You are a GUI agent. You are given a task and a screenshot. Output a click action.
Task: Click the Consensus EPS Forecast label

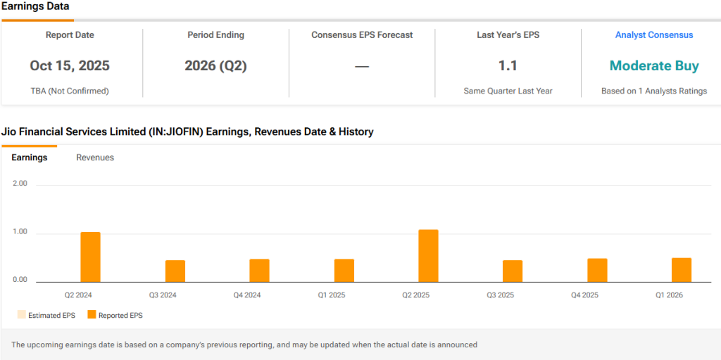(362, 35)
